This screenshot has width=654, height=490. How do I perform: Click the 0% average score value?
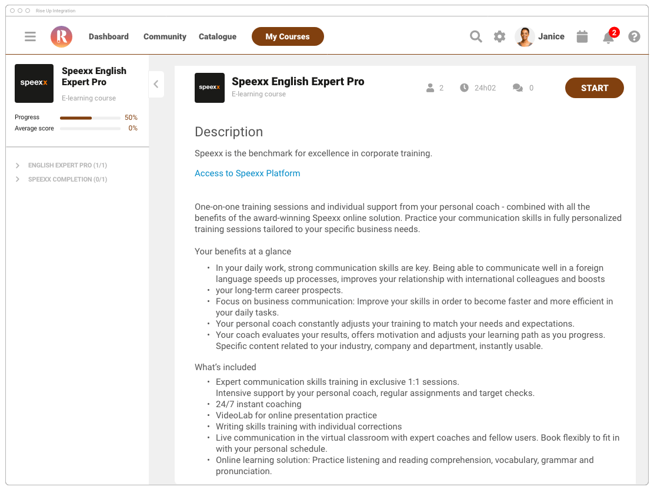tap(133, 128)
